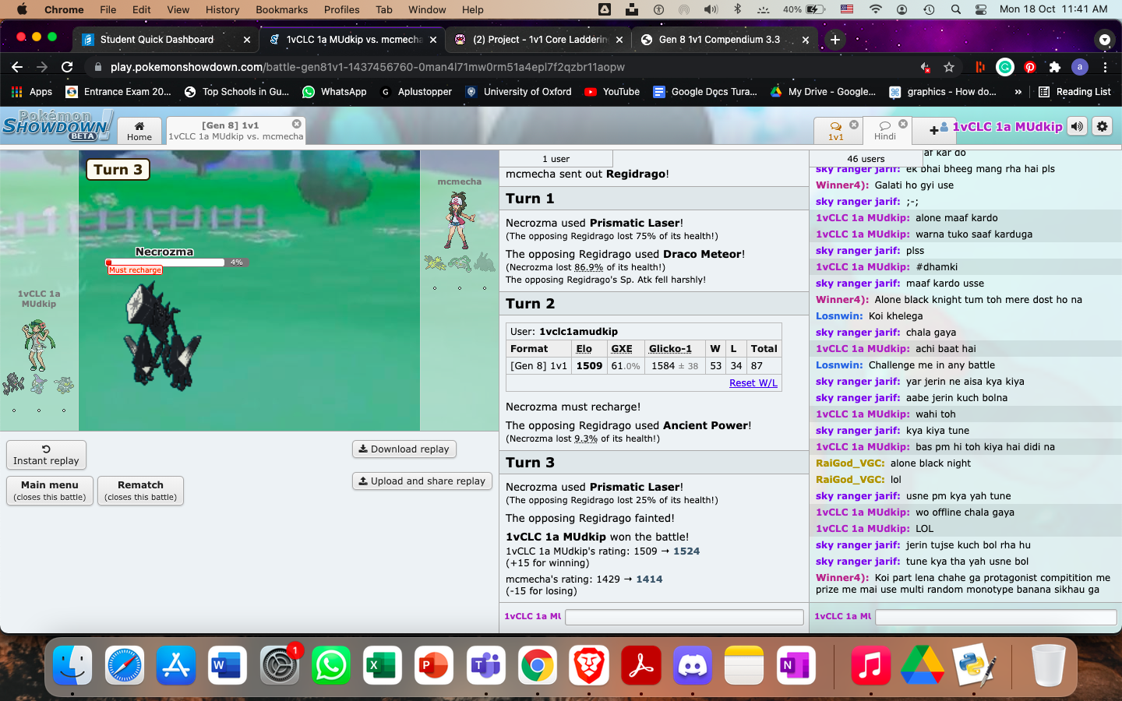Open the Showdown options gear icon
Image resolution: width=1122 pixels, height=701 pixels.
point(1102,126)
